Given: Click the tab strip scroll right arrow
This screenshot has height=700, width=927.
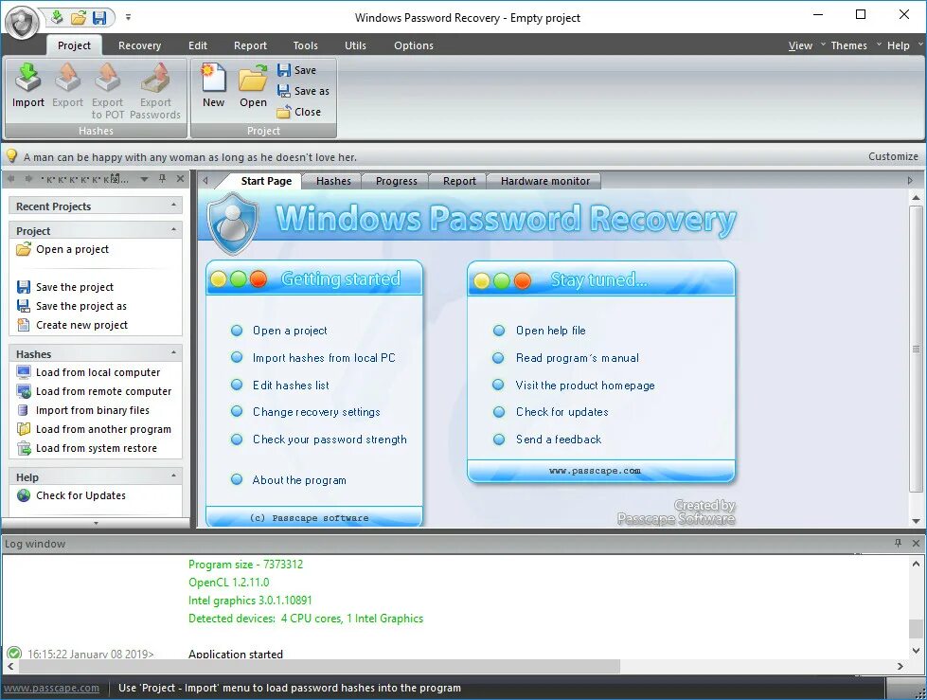Looking at the screenshot, I should [910, 181].
